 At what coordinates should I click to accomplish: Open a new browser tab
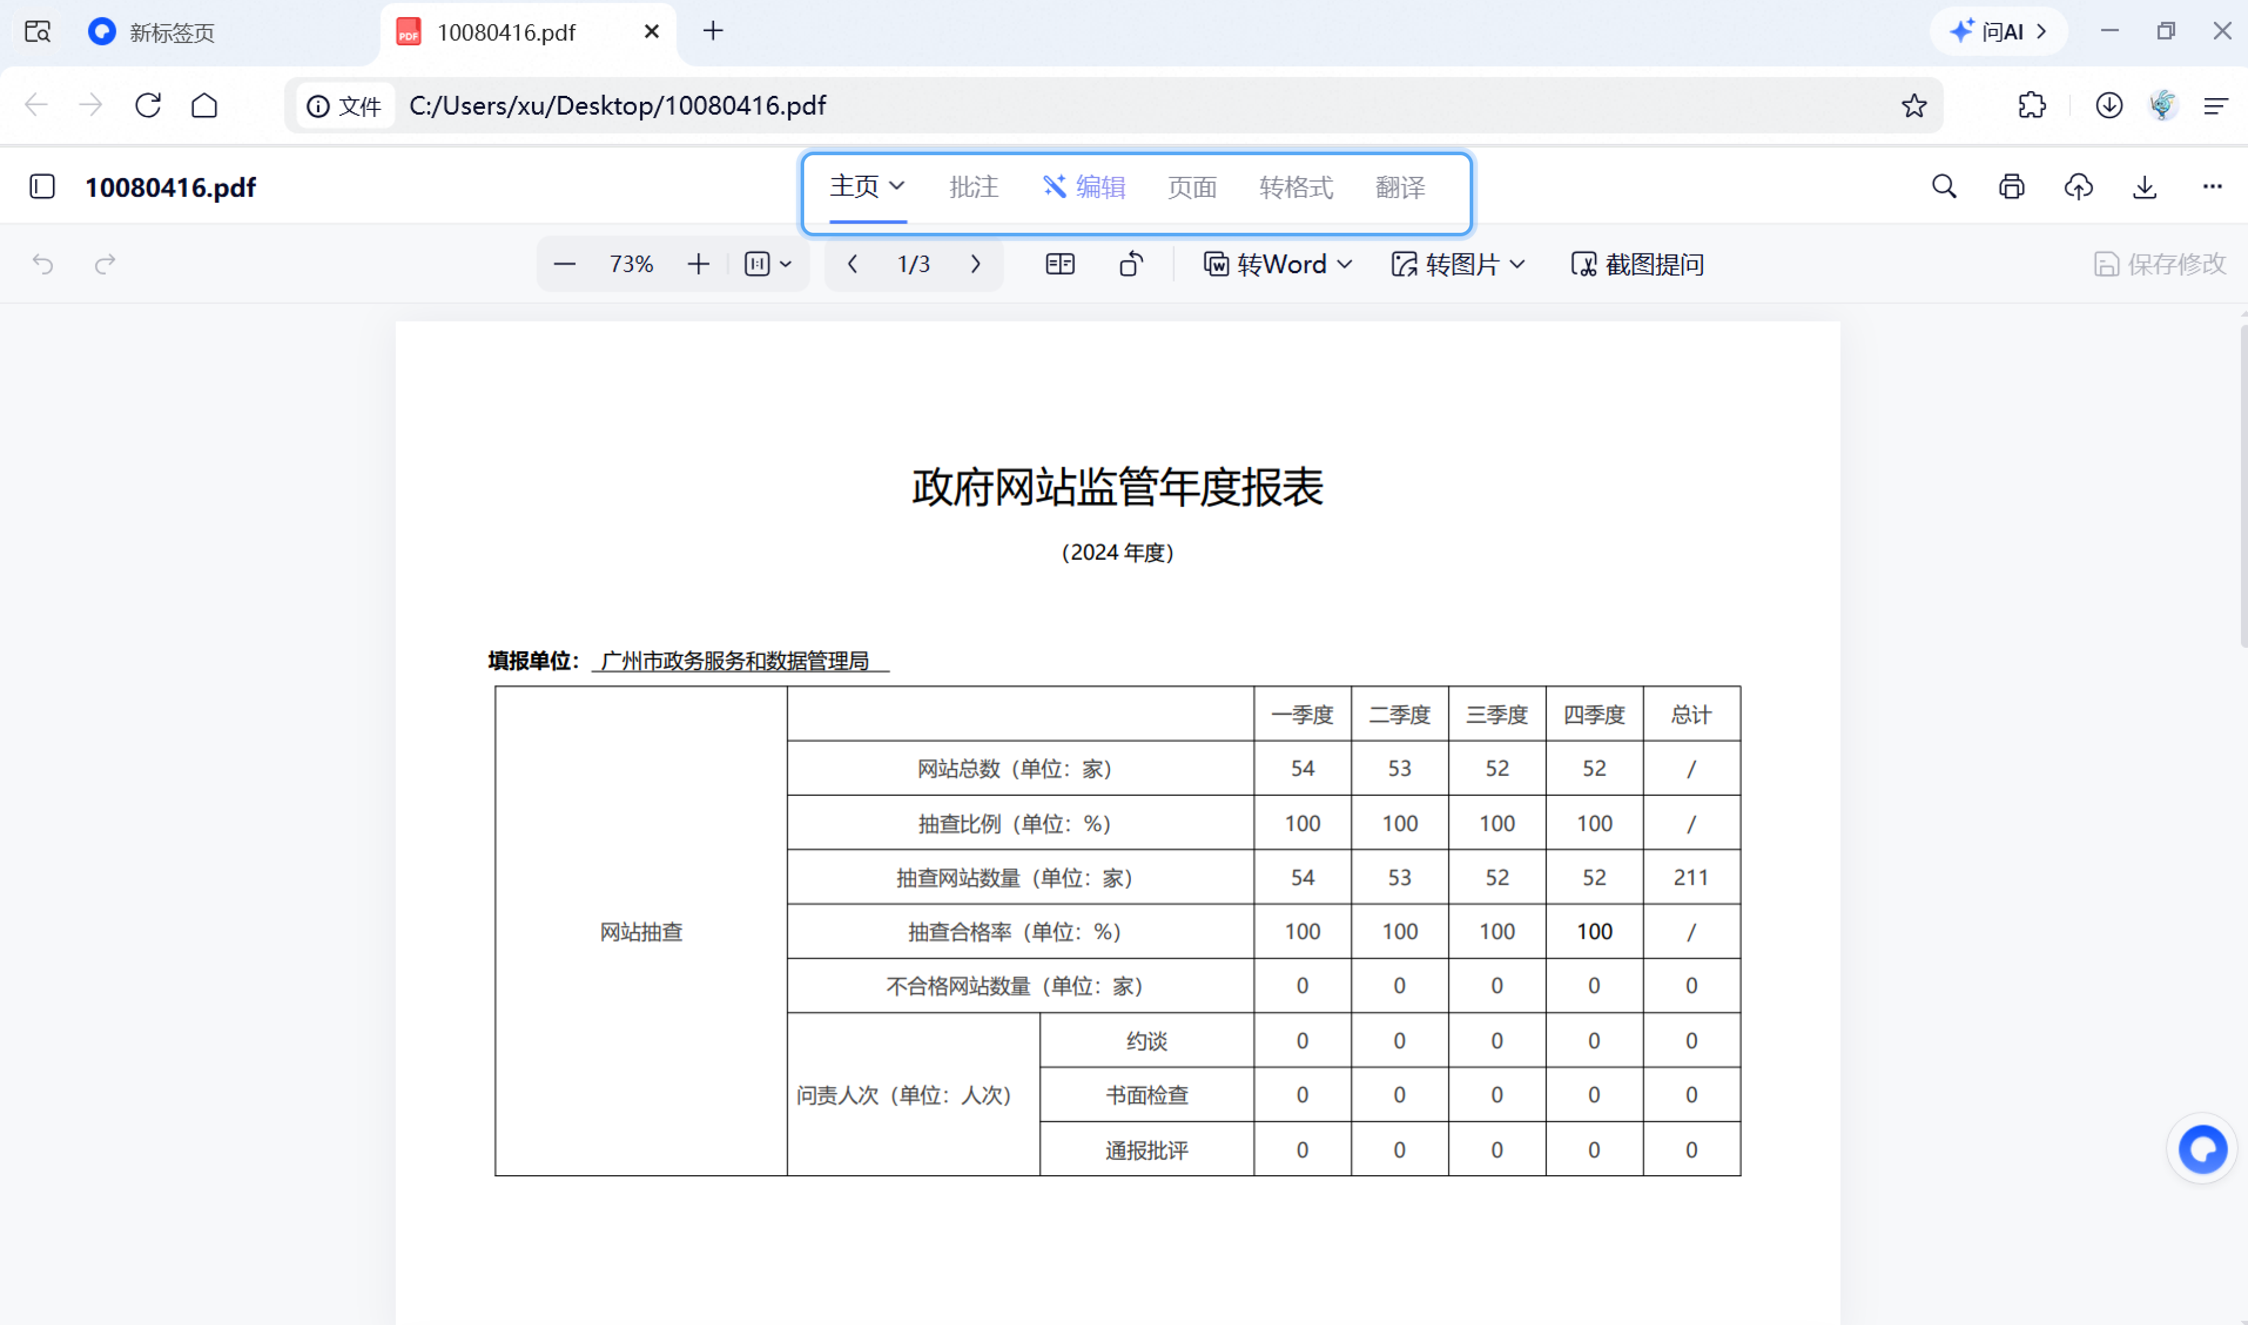[x=712, y=31]
